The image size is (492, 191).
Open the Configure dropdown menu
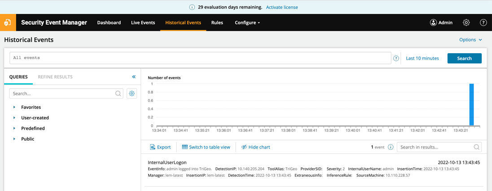247,22
